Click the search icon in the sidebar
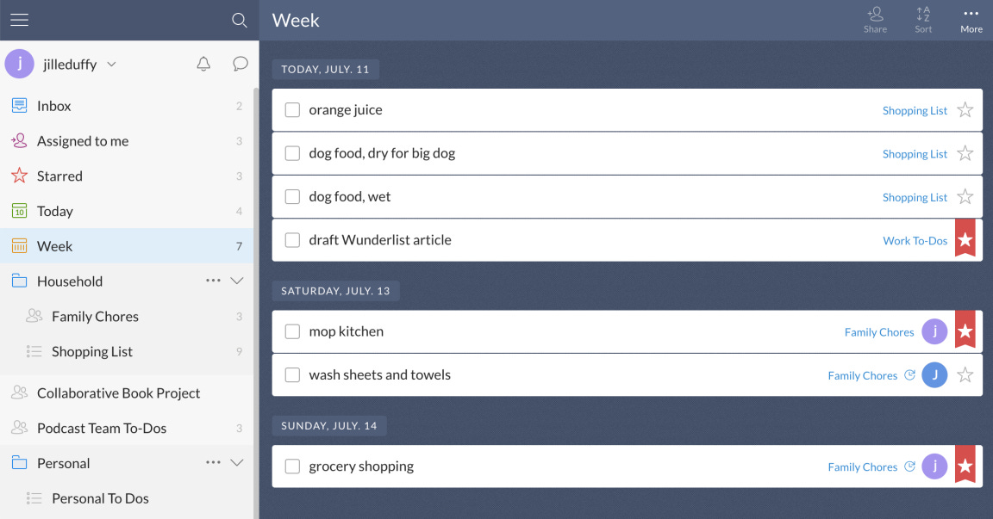The image size is (993, 519). [x=240, y=20]
